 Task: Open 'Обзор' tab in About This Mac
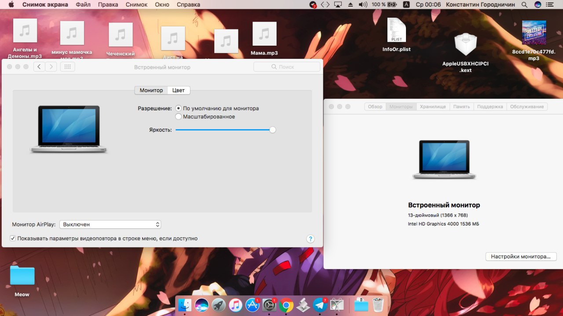tap(375, 106)
